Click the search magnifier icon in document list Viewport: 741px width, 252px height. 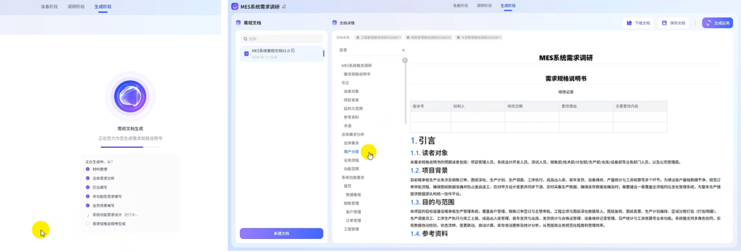pos(245,39)
